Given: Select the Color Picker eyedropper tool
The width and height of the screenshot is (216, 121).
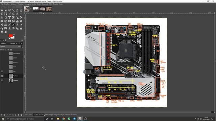Looking at the screenshot, I should pos(9,14).
